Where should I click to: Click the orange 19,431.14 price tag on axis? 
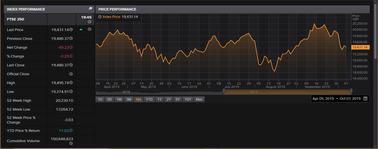[361, 47]
